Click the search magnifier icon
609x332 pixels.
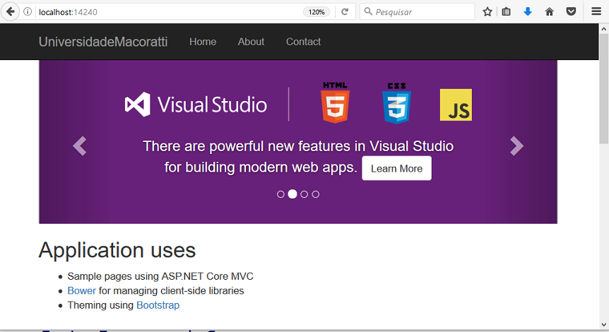tap(368, 11)
